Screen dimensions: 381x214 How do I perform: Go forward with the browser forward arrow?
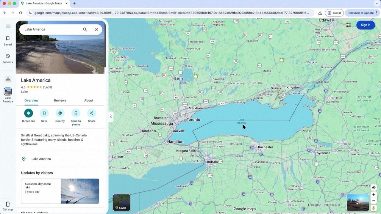click(13, 13)
